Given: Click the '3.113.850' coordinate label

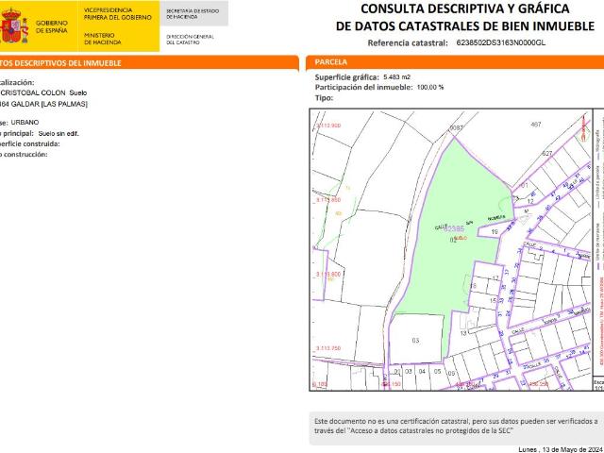Looking at the screenshot, I should pyautogui.click(x=328, y=200).
